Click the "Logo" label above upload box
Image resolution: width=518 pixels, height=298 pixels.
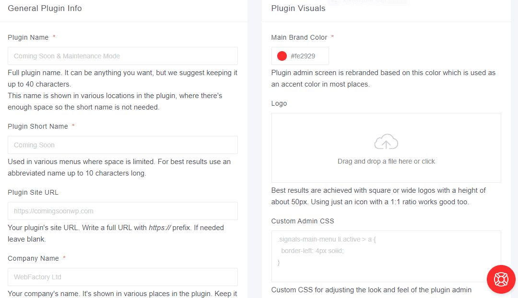pyautogui.click(x=279, y=103)
